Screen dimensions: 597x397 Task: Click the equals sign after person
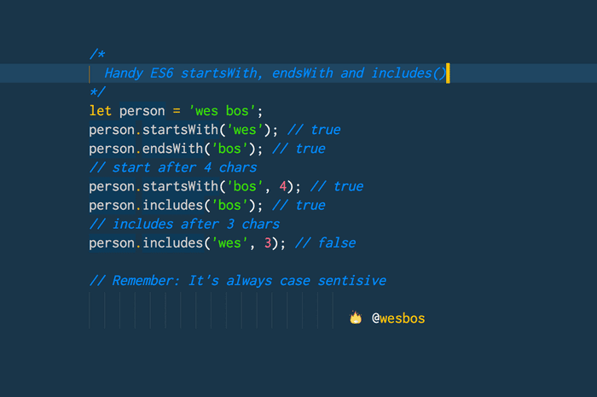[177, 111]
